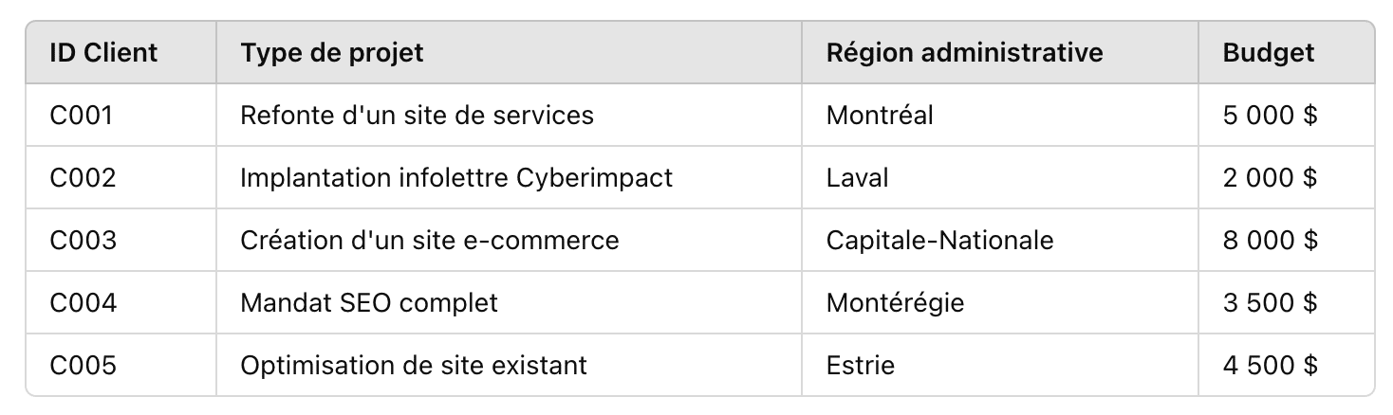1393x415 pixels.
Task: Select the C002 cell
Action: click(121, 177)
